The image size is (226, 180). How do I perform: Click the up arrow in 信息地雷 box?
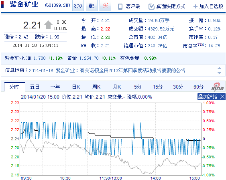click(219, 68)
